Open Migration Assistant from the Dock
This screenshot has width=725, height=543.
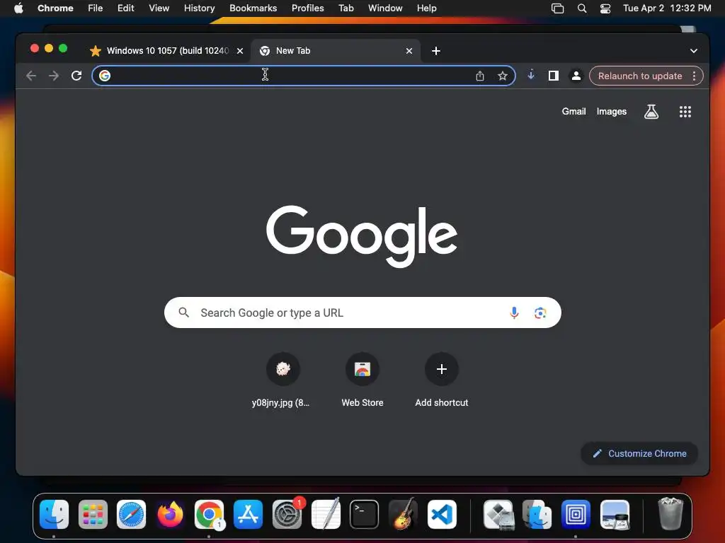tap(537, 515)
